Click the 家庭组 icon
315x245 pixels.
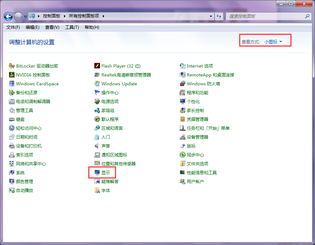[x=97, y=110]
